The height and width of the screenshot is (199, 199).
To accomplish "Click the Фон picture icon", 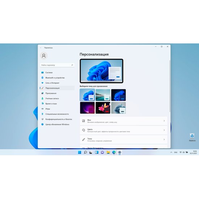I will pos(84,121).
